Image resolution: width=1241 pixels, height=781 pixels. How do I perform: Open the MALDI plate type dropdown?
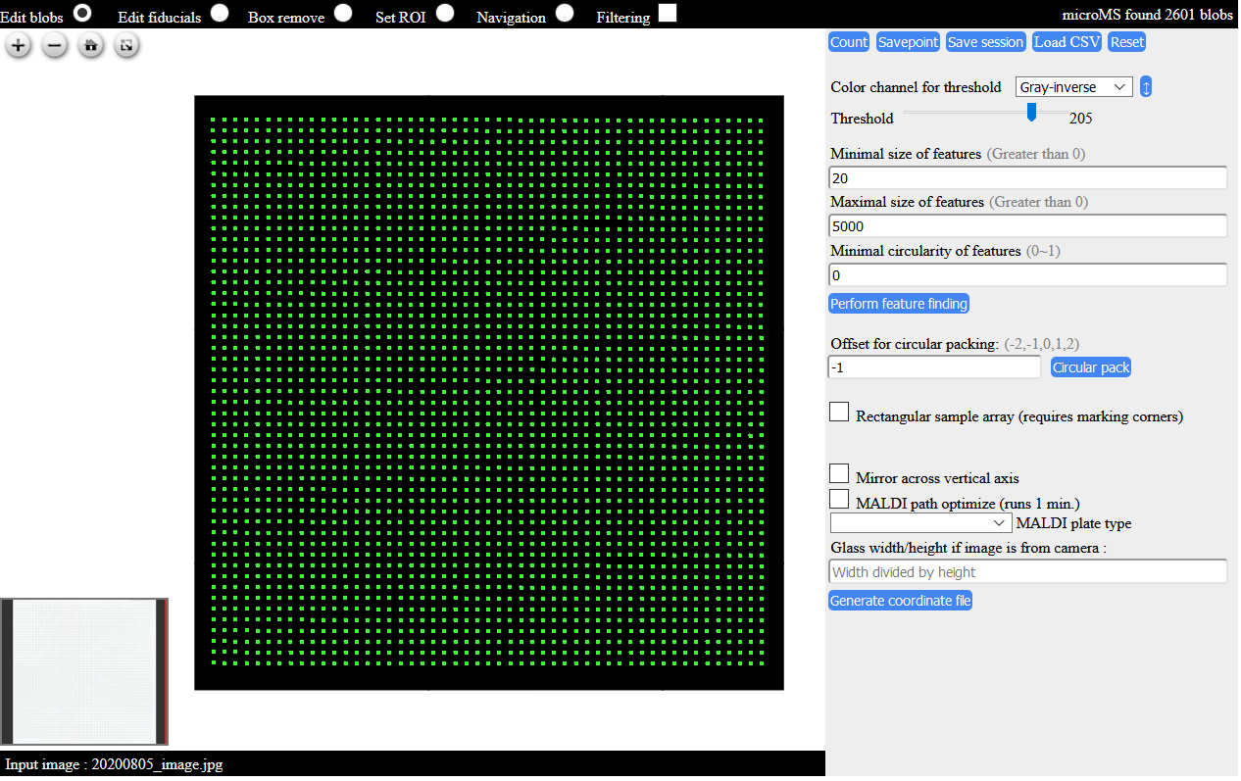coord(921,523)
